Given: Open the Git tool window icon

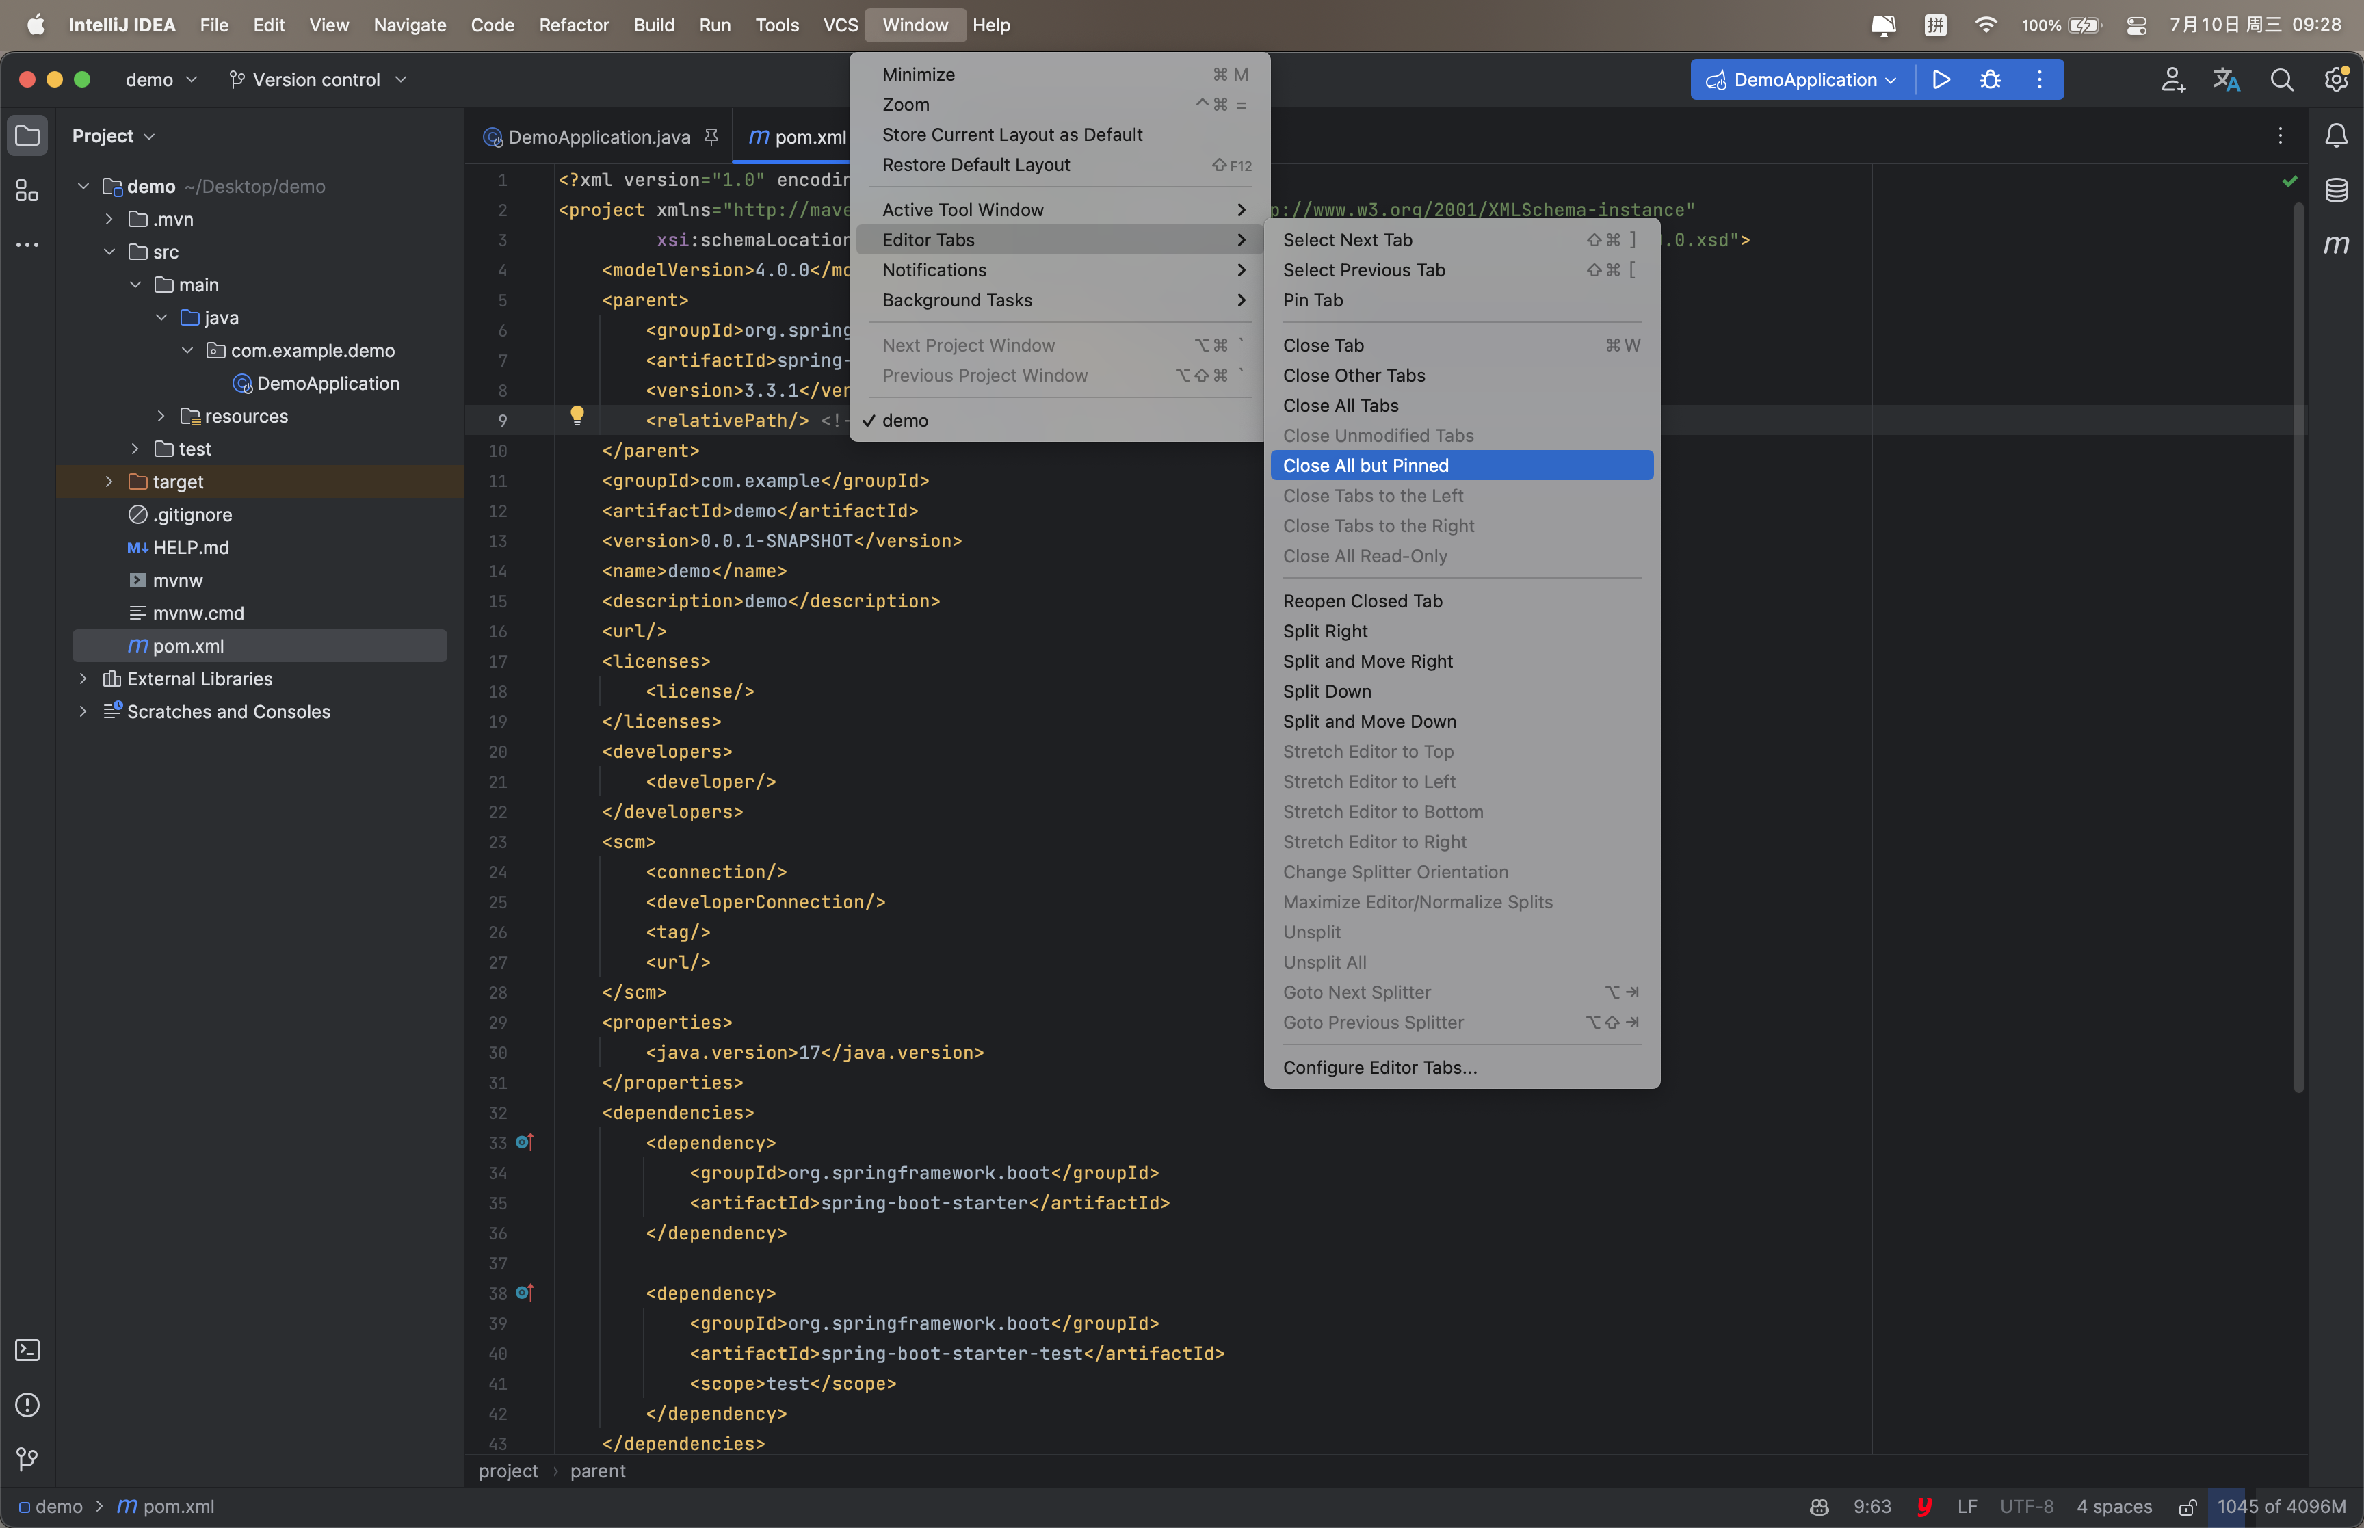Looking at the screenshot, I should tap(28, 1458).
